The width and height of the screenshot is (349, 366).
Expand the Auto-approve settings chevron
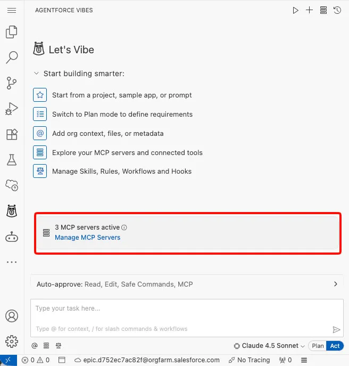click(x=336, y=284)
